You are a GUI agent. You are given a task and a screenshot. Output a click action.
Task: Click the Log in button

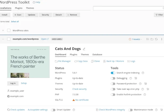[x=13, y=83]
